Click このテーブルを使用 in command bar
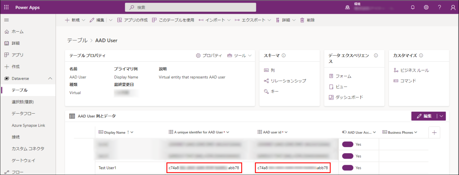Viewport: 459px width, 175px height. tap(173, 20)
